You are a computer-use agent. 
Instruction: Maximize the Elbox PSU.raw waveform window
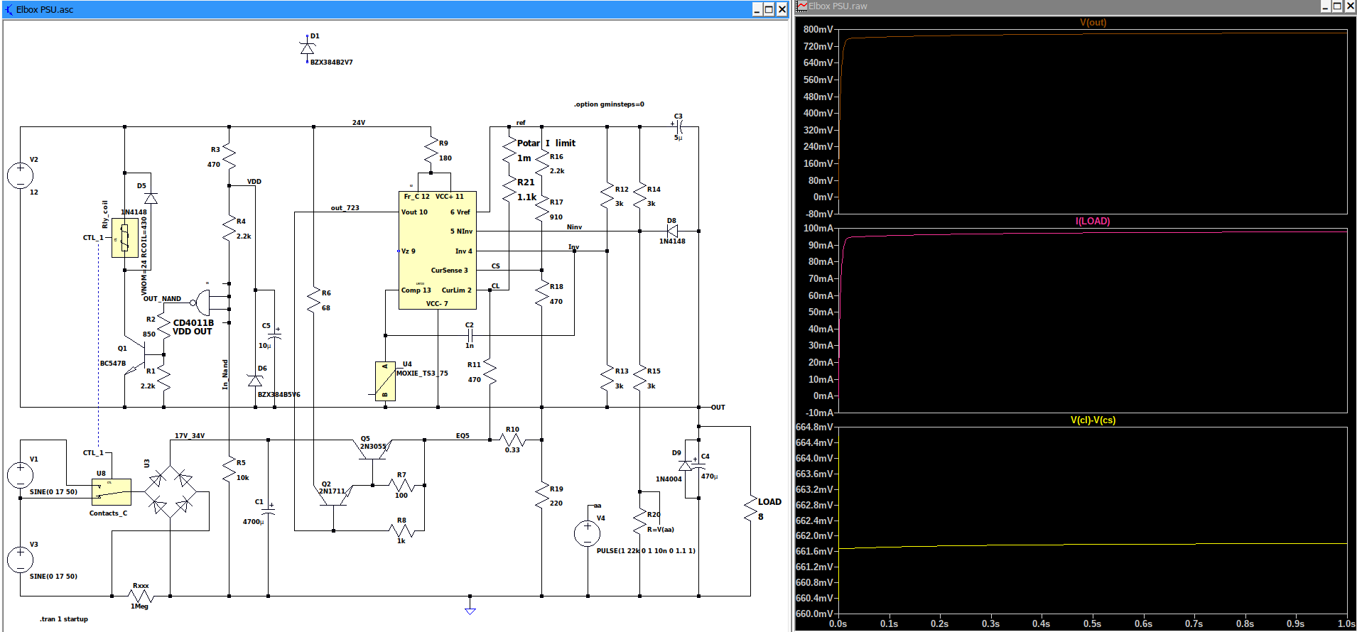[x=1337, y=6]
